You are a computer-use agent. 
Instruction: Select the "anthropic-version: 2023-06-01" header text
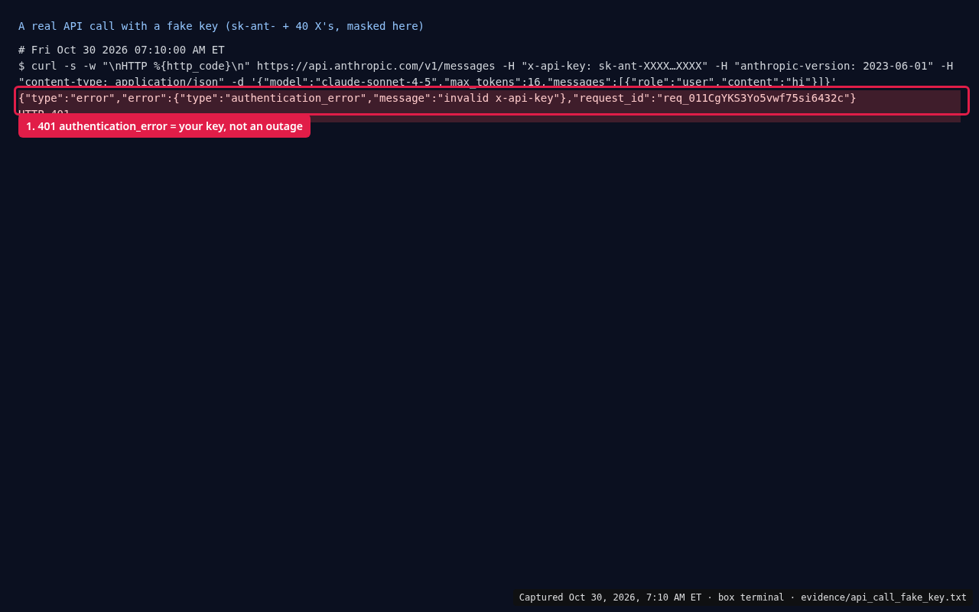pyautogui.click(x=834, y=66)
